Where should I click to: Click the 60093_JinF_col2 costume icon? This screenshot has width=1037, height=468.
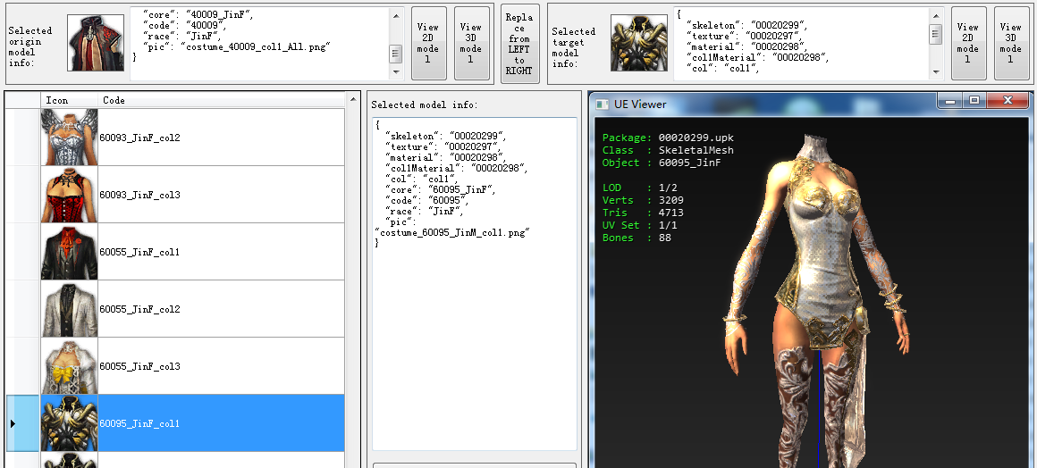point(70,138)
